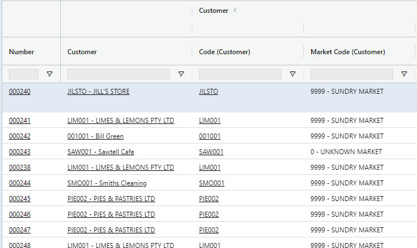Open order number 000247
Screen dimensions: 417x248
[20, 230]
